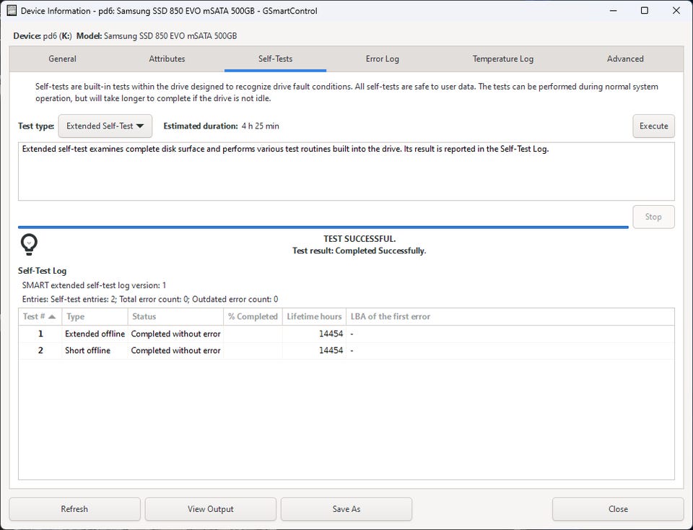Click the Save As button

click(346, 509)
